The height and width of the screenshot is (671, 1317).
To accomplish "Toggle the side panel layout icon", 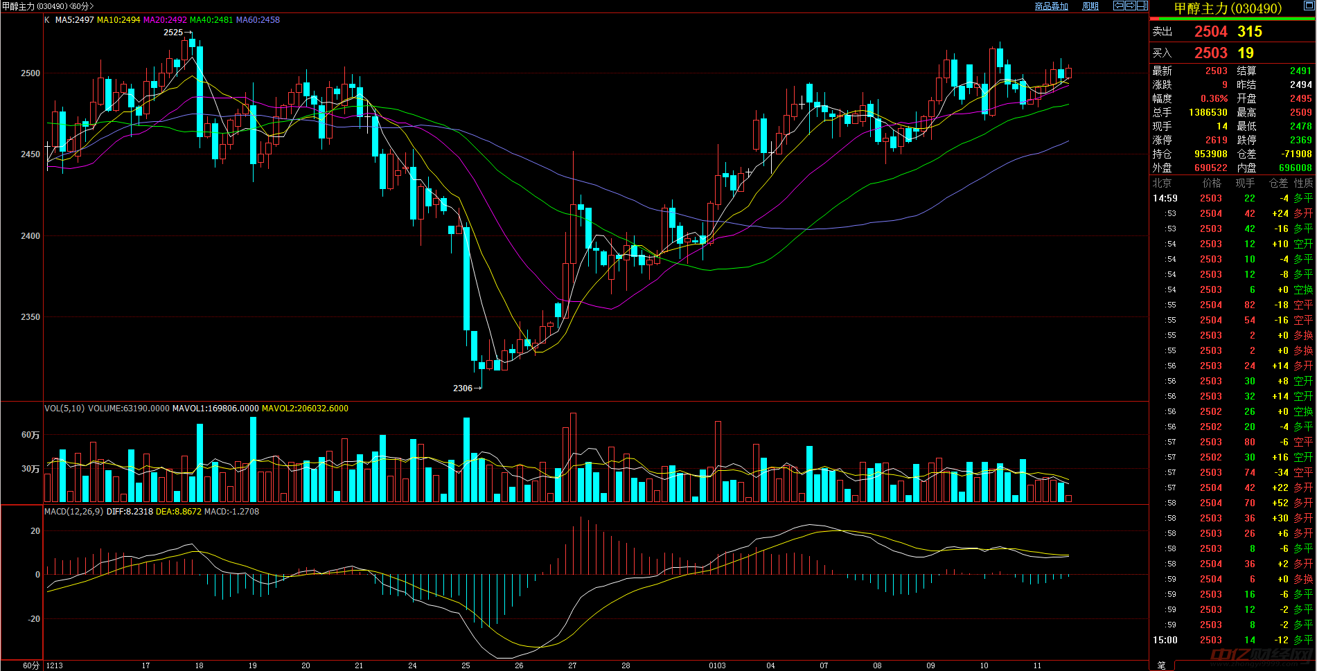I will pyautogui.click(x=1142, y=6).
